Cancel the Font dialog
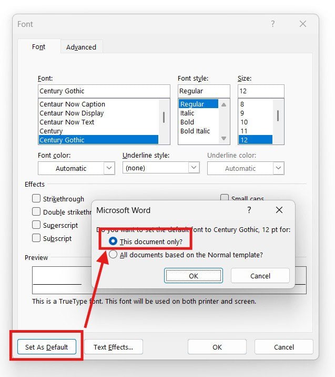The width and height of the screenshot is (335, 377). 284,347
